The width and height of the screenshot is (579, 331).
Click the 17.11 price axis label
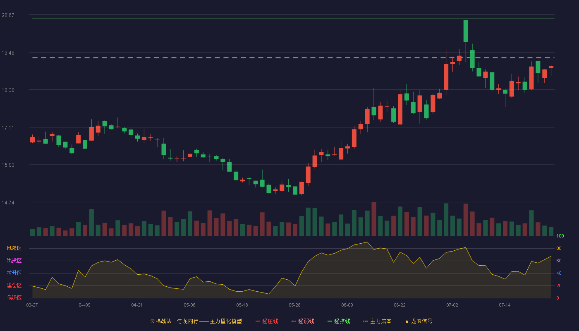point(8,128)
